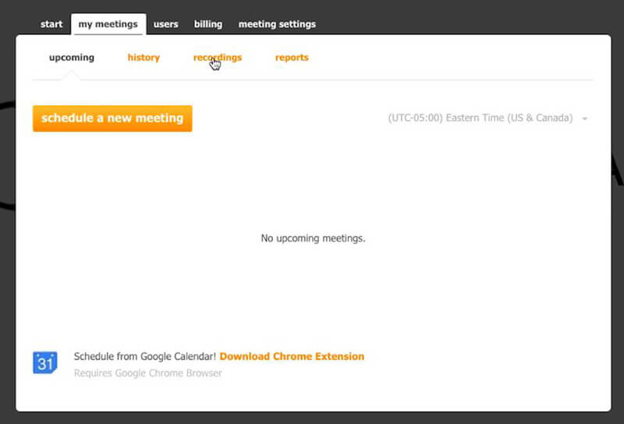The image size is (624, 424).
Task: Open the meeting settings tab
Action: coord(277,24)
